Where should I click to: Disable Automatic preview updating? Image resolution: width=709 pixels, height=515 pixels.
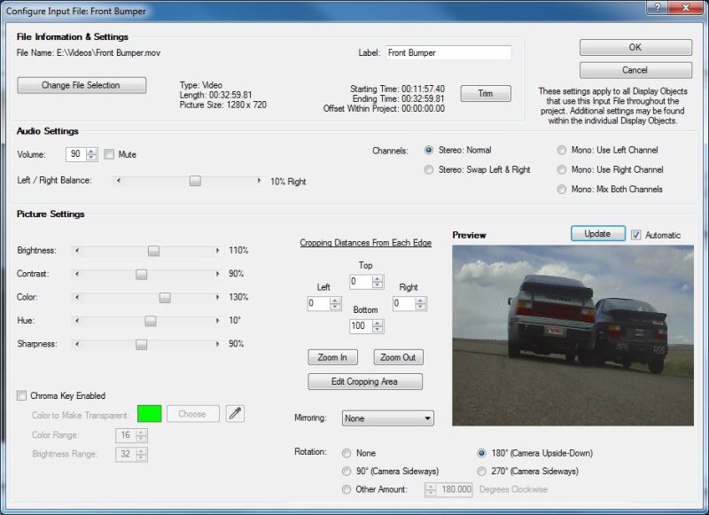click(x=637, y=233)
